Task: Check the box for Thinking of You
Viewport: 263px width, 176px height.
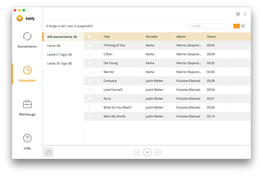Action: (89, 45)
